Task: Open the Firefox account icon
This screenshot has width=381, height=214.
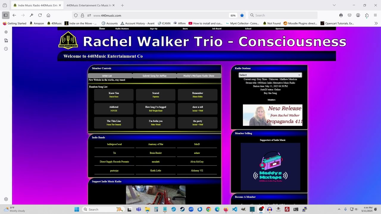Action: tap(358, 15)
